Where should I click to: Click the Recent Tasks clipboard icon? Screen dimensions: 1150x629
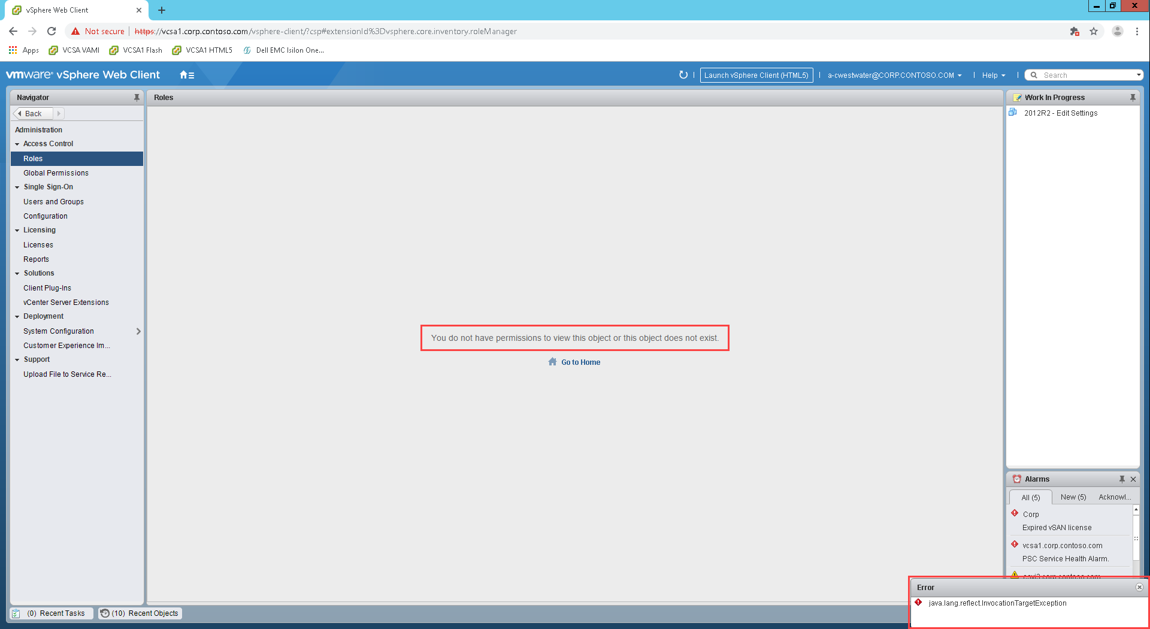[x=16, y=613]
